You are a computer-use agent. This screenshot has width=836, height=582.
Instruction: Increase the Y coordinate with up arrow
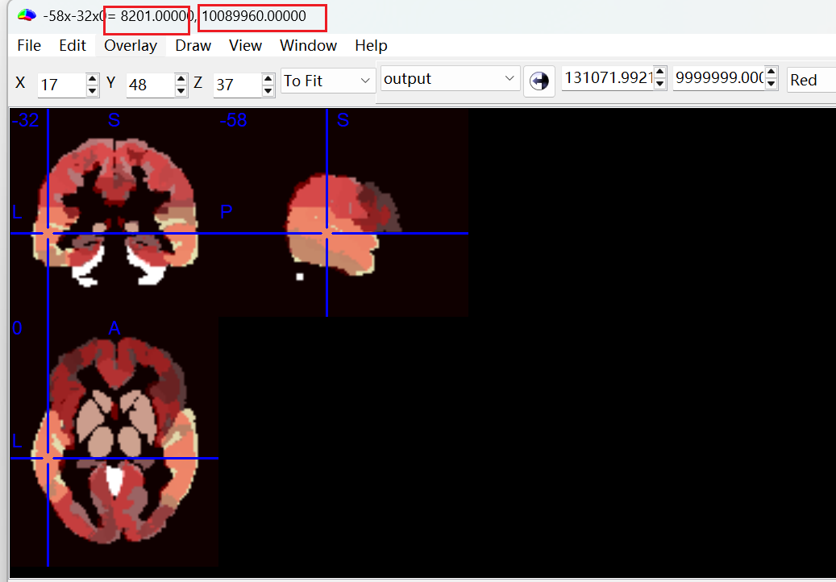click(181, 79)
